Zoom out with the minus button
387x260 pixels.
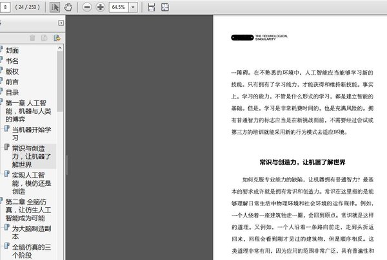[x=86, y=7]
